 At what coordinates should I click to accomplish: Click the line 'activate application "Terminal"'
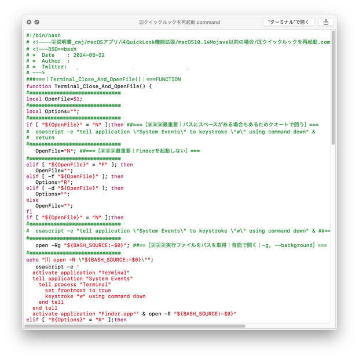click(81, 273)
